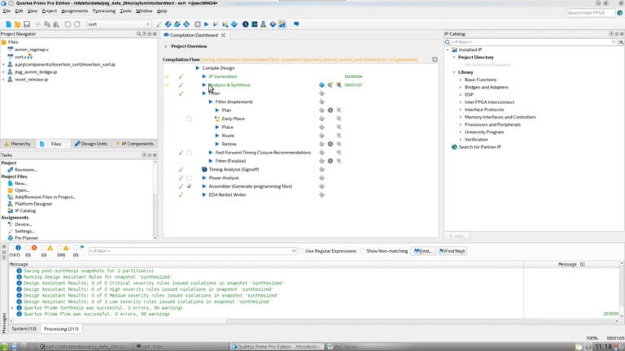Enable the Power Analysis checkbox
The height and width of the screenshot is (351, 625).
click(189, 178)
